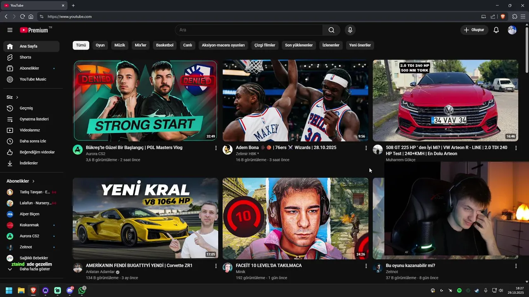529x297 pixels.
Task: Select the Yeni öneriler chip
Action: [x=360, y=45]
